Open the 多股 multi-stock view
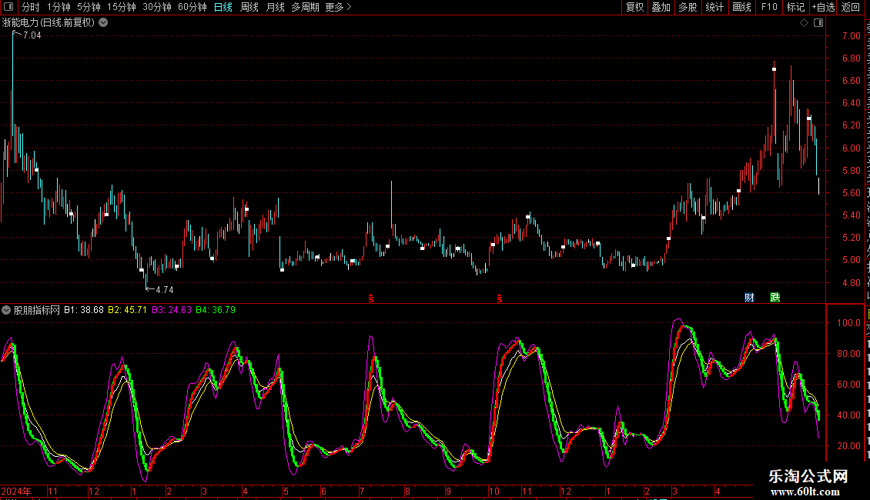 pos(688,7)
